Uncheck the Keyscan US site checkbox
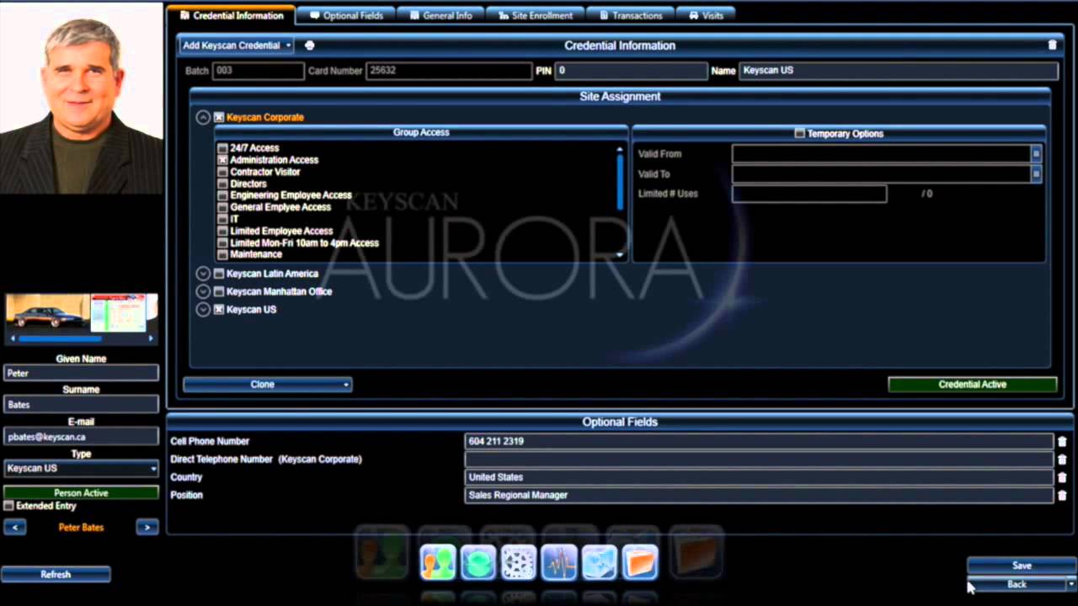Screen dimensions: 1078x606 pos(219,310)
